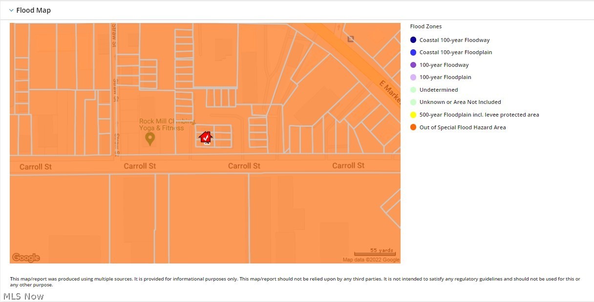Image resolution: width=594 pixels, height=302 pixels.
Task: Click the Out of Special Flood Hazard orange dot
Action: [x=413, y=127]
